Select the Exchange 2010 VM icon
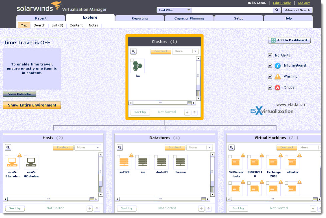Screen dimensions: 326x218 (273, 162)
